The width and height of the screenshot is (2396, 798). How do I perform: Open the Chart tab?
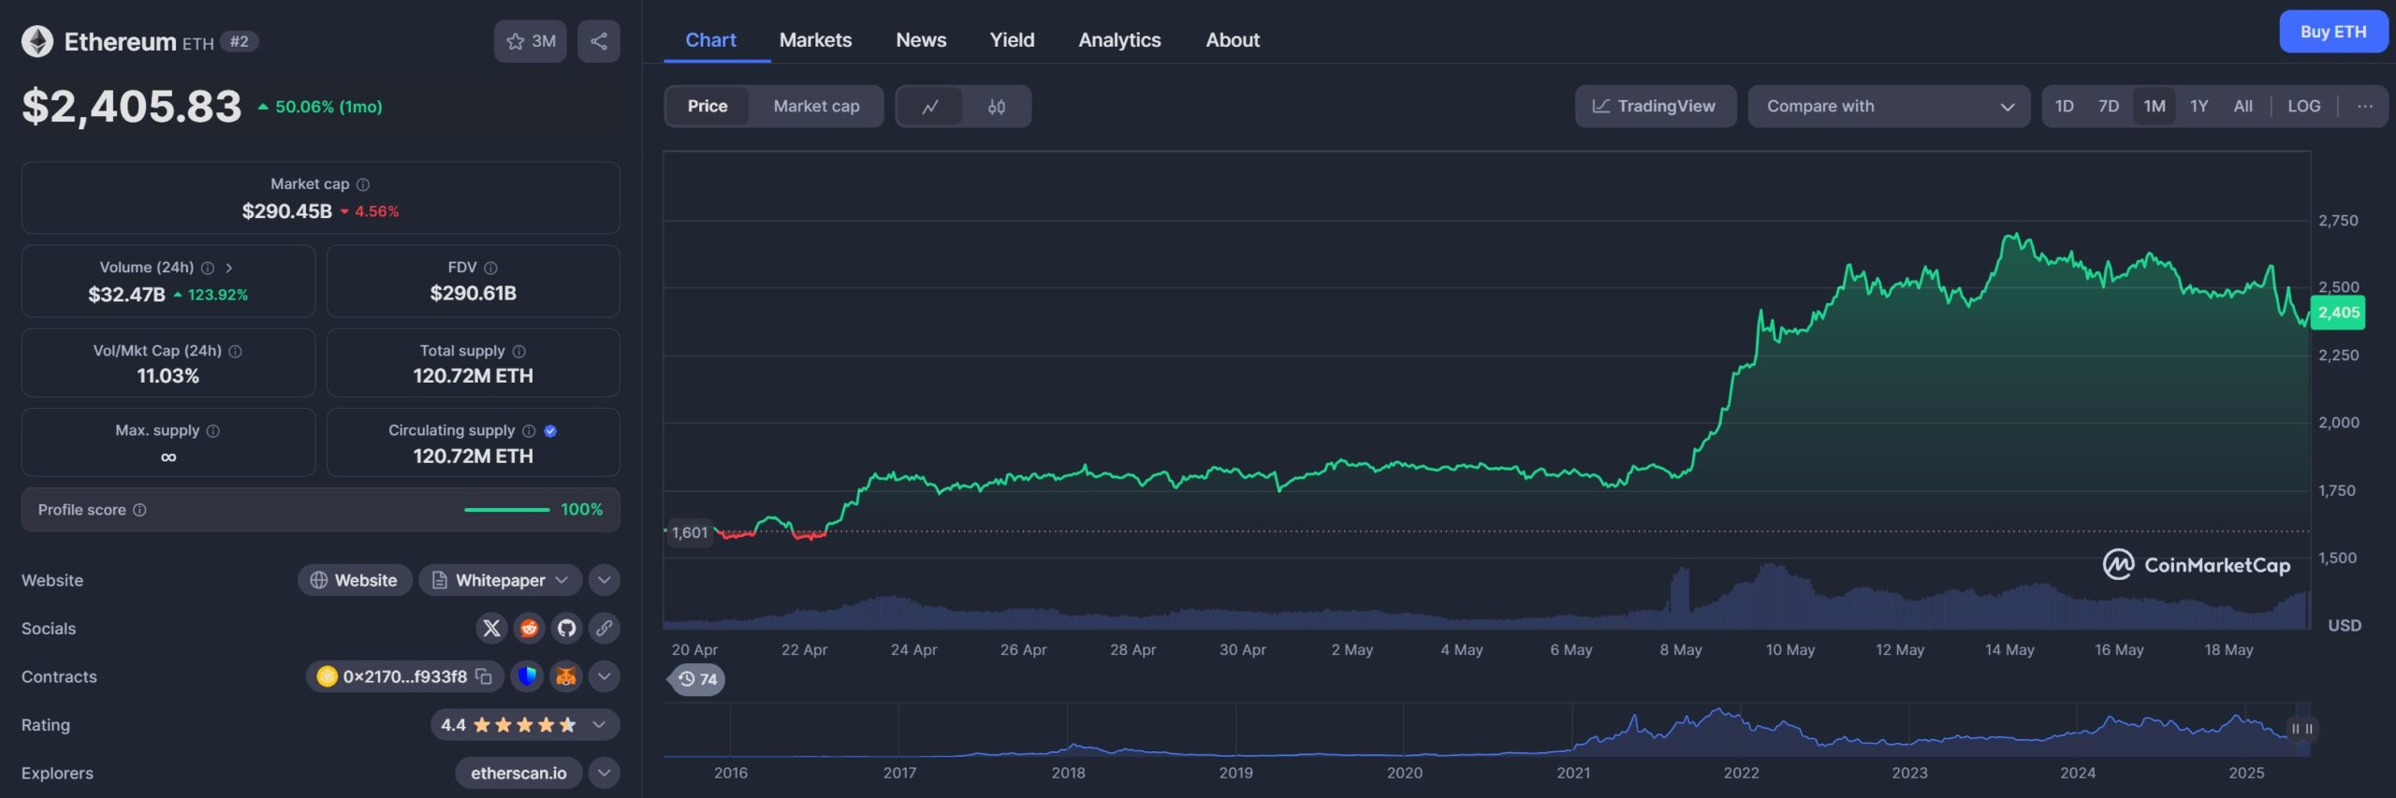710,40
